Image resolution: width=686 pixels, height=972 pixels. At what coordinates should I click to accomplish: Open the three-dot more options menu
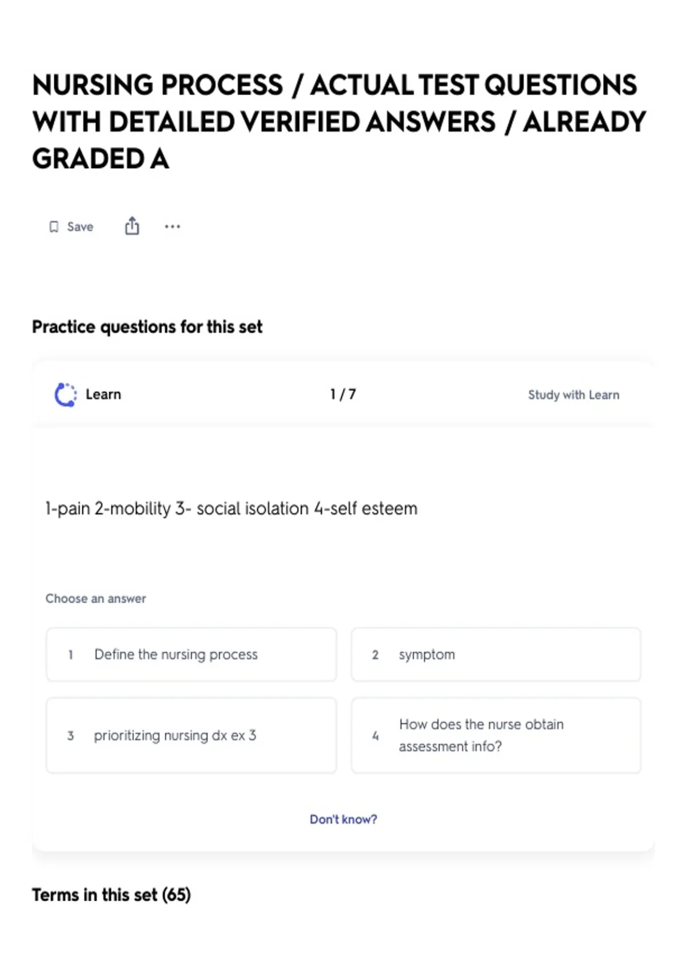pos(172,227)
